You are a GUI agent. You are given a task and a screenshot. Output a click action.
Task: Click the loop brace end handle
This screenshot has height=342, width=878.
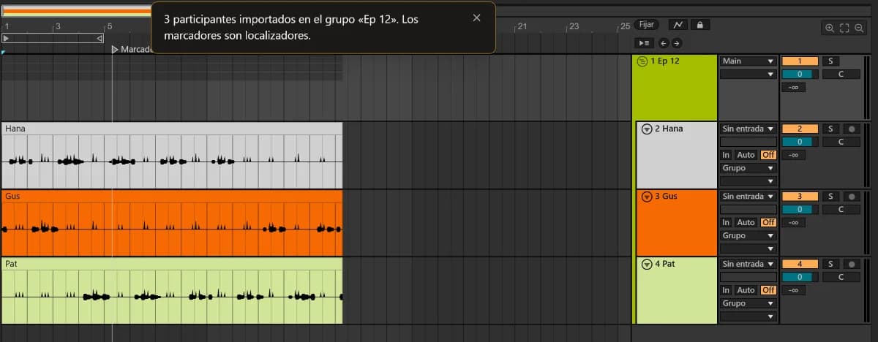pyautogui.click(x=100, y=37)
